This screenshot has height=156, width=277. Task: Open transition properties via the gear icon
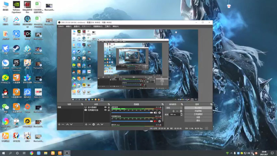181,111
